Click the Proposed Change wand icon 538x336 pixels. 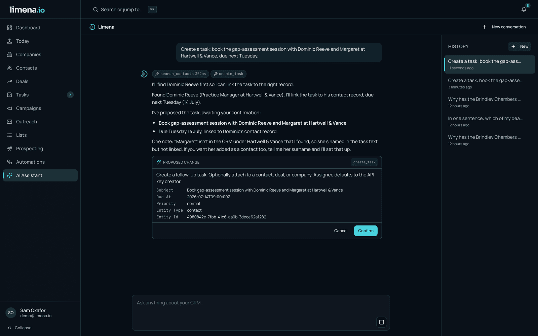pyautogui.click(x=159, y=162)
